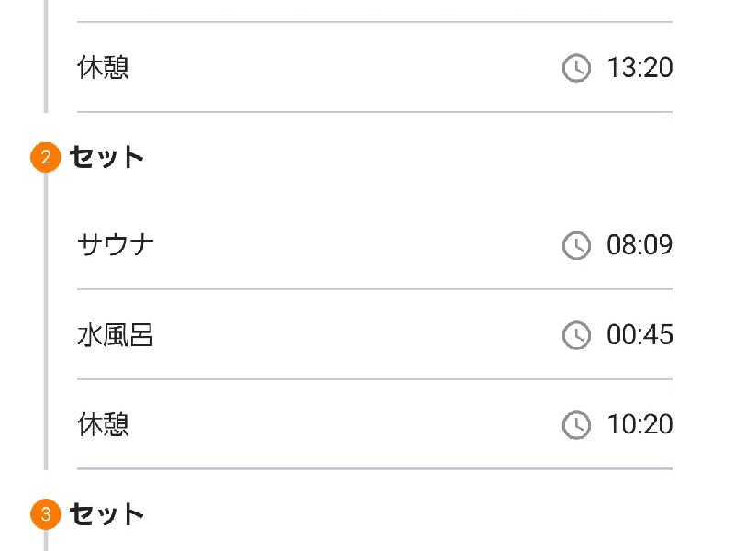Click the timeline line beside set 2 items
Viewport: 734px width, 551px height.
click(x=46, y=320)
